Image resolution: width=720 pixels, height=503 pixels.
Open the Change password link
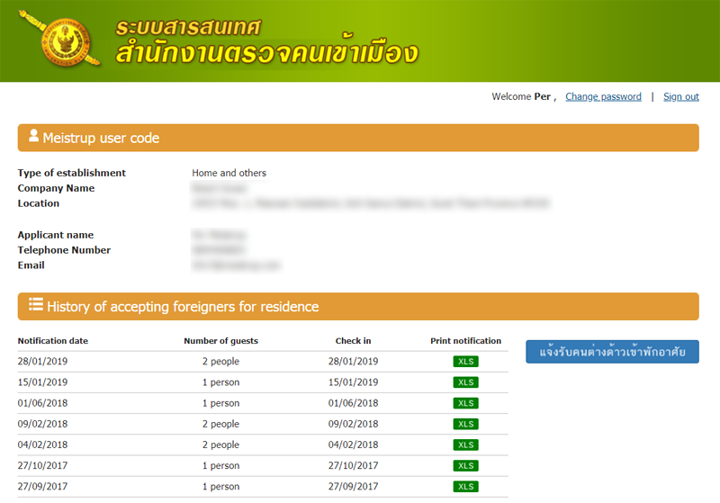pos(603,96)
